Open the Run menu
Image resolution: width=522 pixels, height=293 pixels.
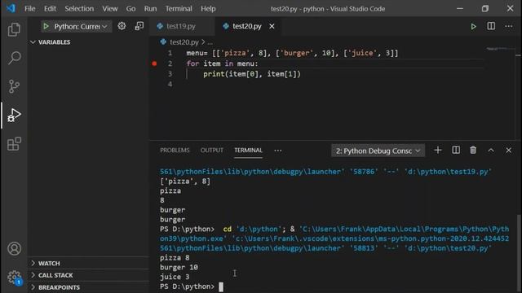[x=150, y=9]
